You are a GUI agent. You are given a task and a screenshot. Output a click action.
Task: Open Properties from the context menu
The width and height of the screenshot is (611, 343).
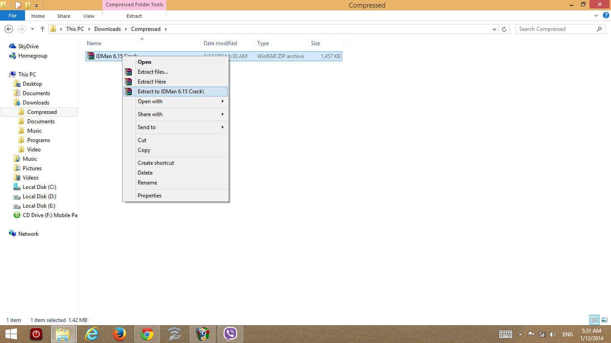(175, 196)
